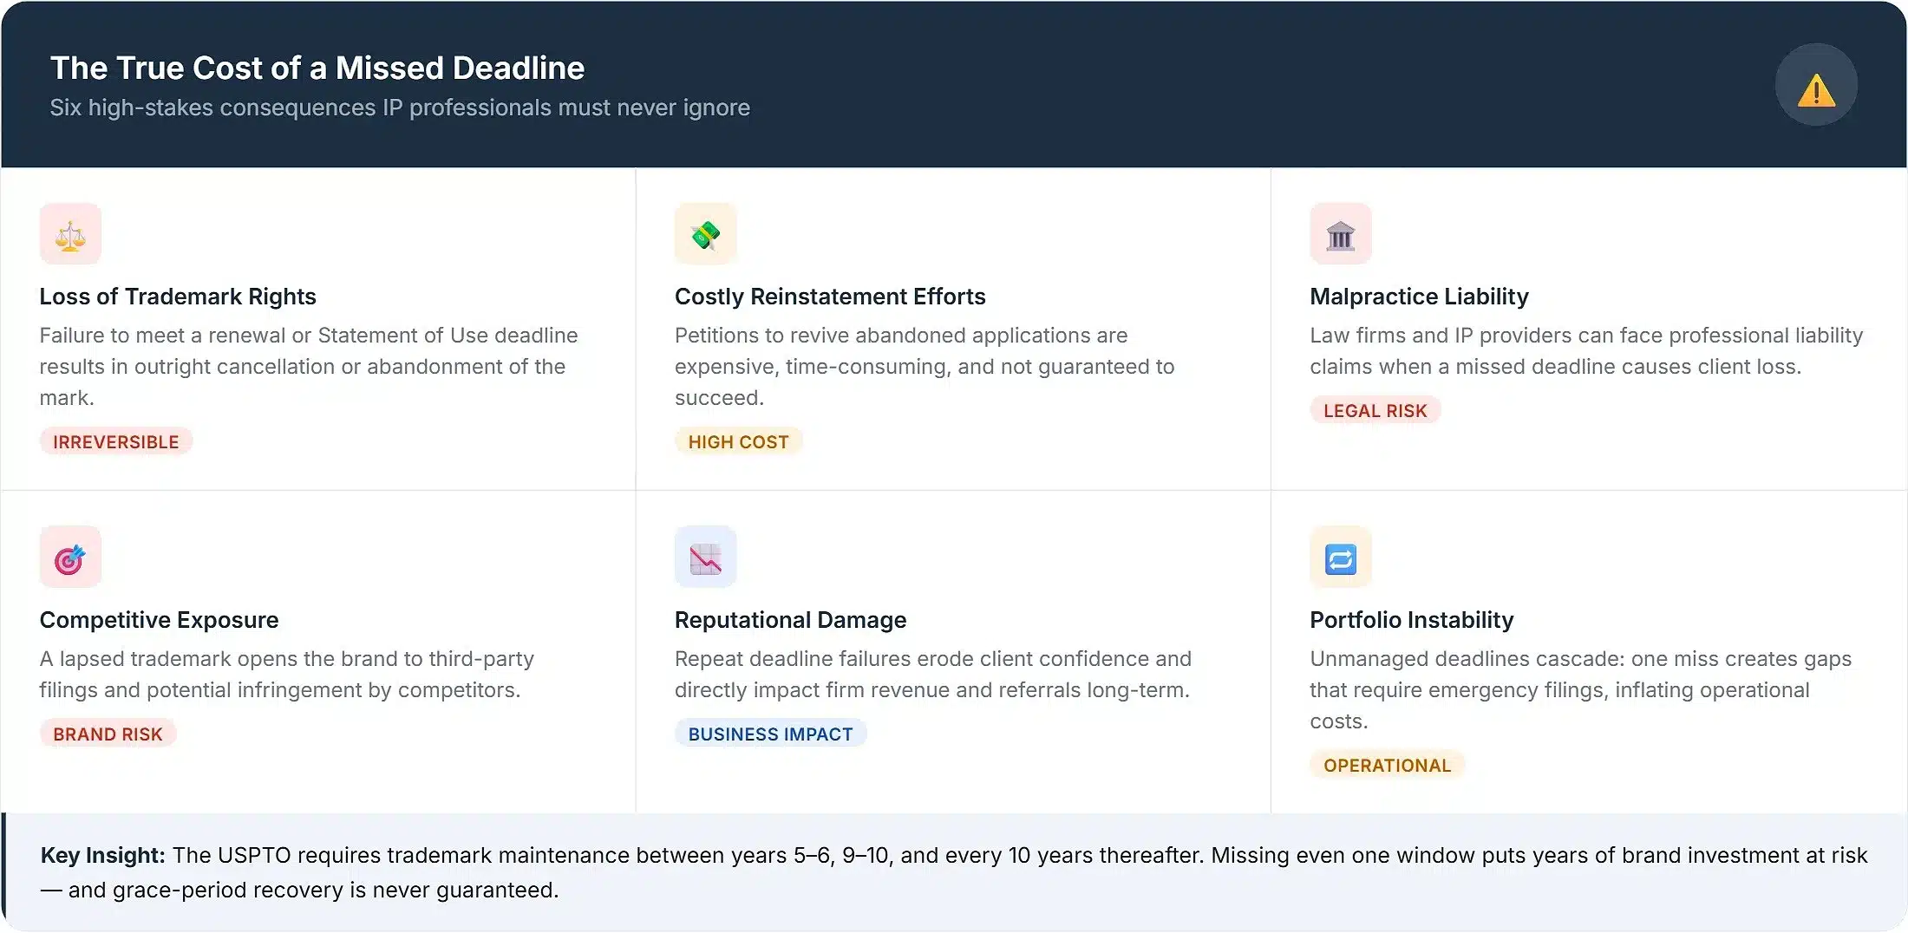Select the HIGH COST tag
Viewport: 1908px width, 933px height.
(739, 442)
